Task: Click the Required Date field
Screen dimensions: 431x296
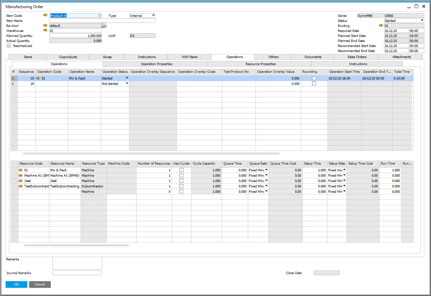Action: [397, 31]
